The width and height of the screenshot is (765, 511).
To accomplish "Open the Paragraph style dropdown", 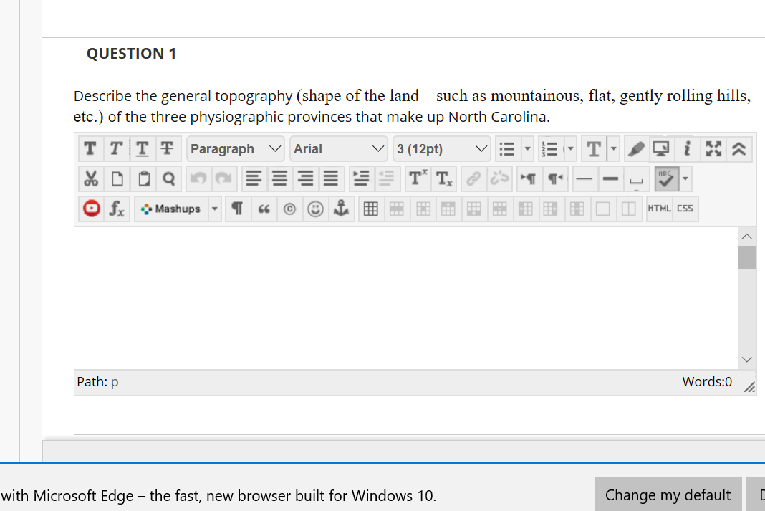I will click(235, 148).
